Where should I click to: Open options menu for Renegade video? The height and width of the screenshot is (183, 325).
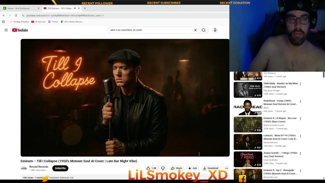coord(300,171)
